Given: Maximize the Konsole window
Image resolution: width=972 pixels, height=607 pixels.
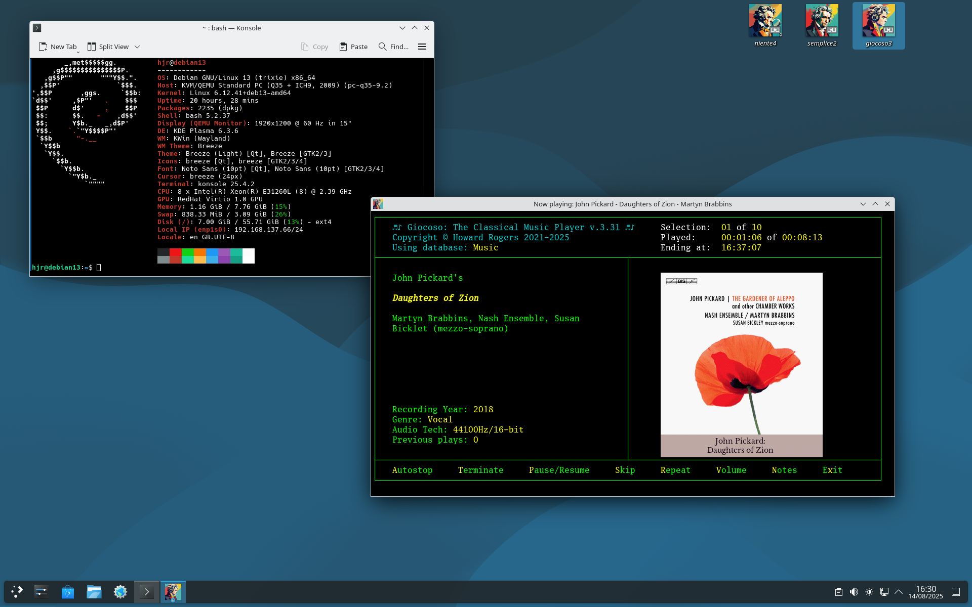Looking at the screenshot, I should click(x=415, y=28).
